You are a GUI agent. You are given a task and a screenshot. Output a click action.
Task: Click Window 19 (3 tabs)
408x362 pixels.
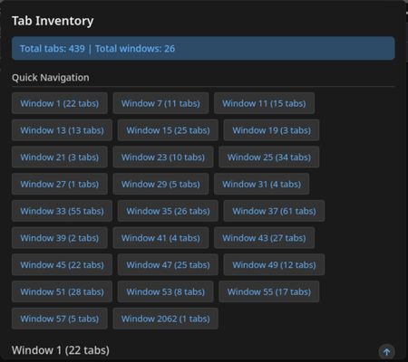[271, 130]
